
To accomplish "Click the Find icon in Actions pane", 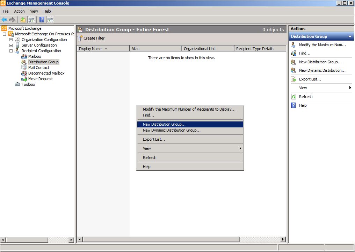I will point(294,53).
